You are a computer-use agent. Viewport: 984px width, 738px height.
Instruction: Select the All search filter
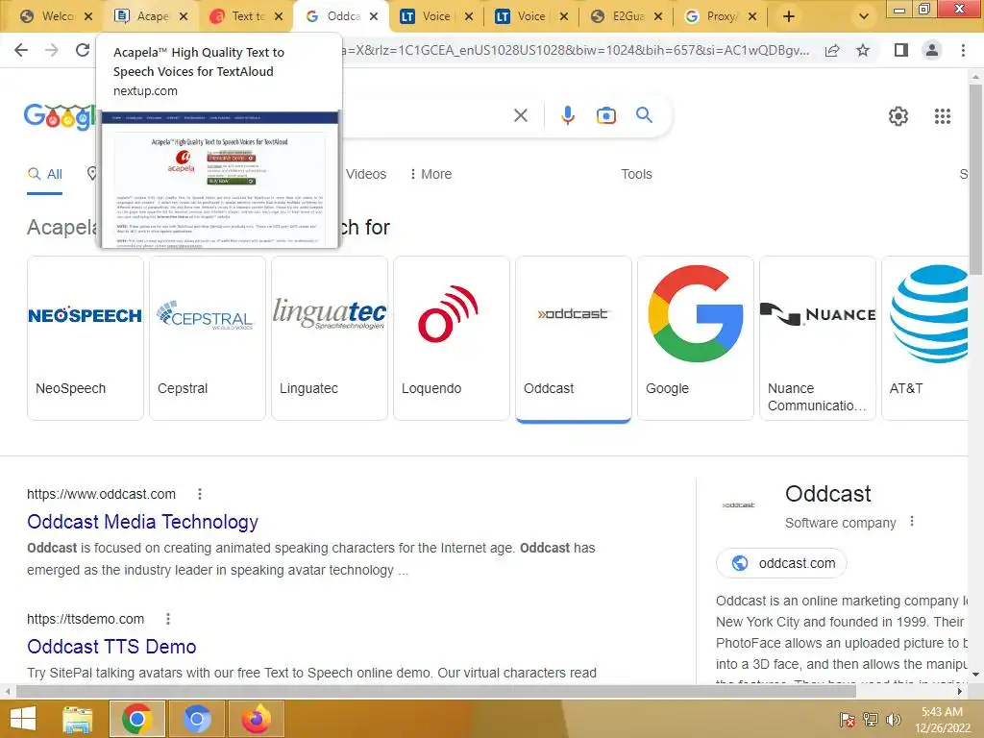click(x=44, y=175)
